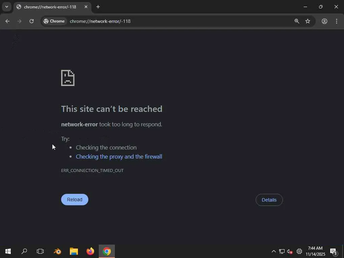Click the Details button
Viewport: 344px width, 258px height.
(269, 200)
